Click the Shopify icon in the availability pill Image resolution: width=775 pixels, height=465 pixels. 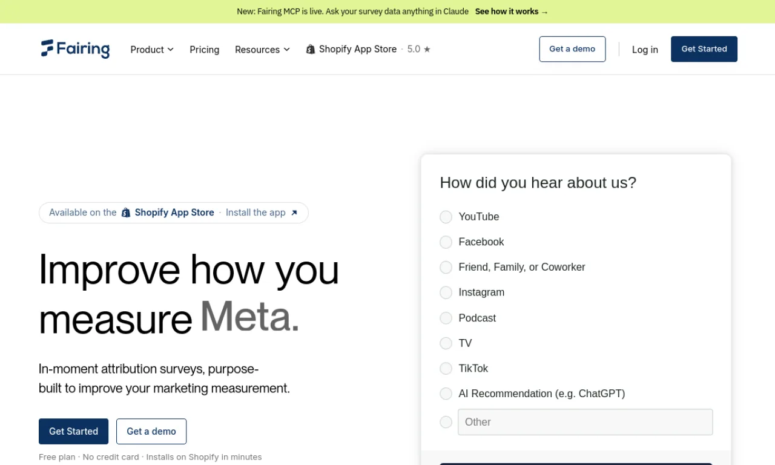(126, 213)
